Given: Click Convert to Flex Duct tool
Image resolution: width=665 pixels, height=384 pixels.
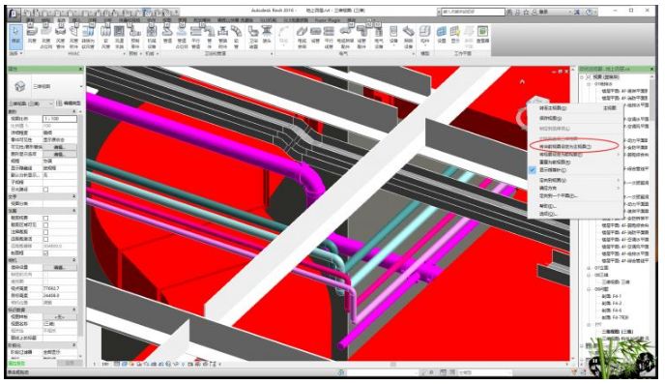Looking at the screenshot, I should click(88, 37).
